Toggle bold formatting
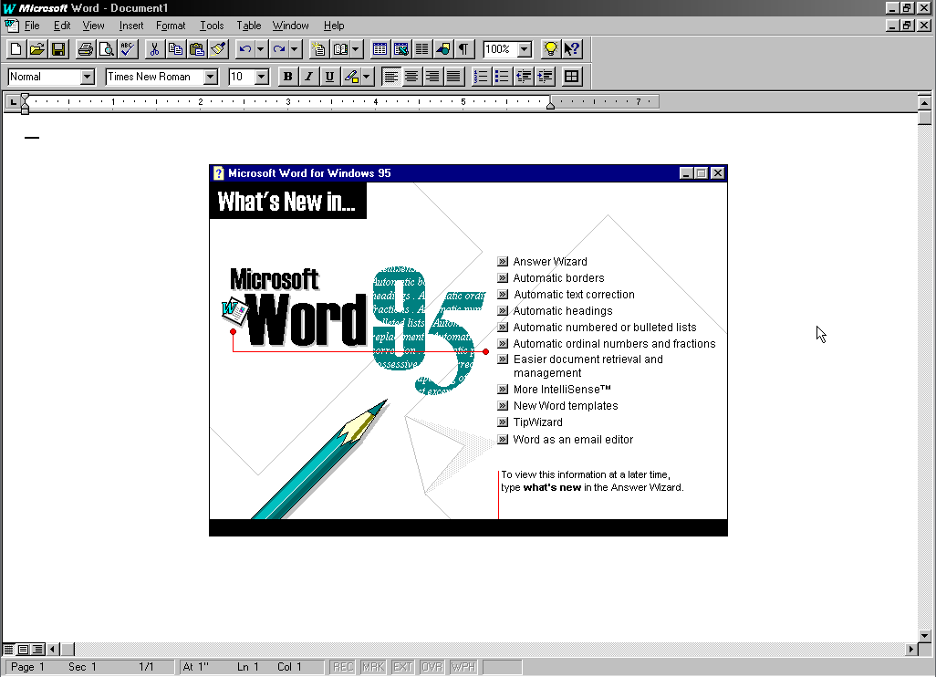The image size is (936, 677). pos(287,76)
